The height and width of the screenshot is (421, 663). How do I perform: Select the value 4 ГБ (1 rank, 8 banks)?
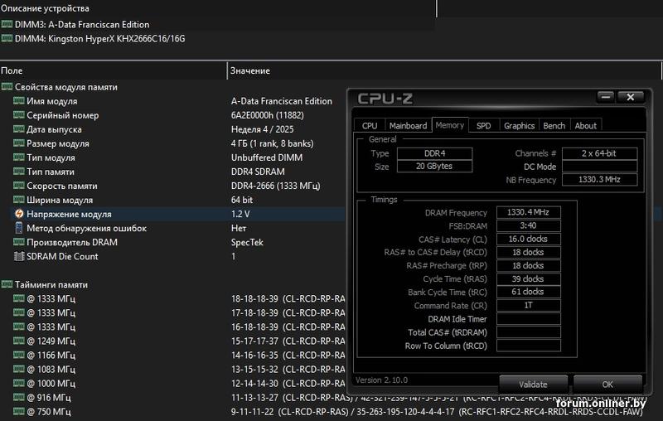273,143
